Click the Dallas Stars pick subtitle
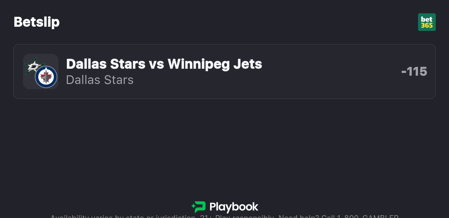The height and width of the screenshot is (218, 449). (x=100, y=80)
